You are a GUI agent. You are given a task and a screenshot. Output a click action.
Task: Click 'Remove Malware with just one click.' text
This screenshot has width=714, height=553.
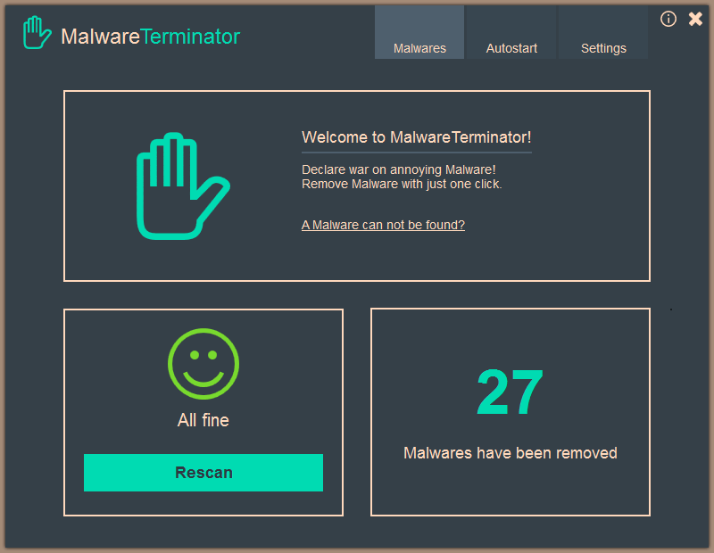pyautogui.click(x=402, y=184)
